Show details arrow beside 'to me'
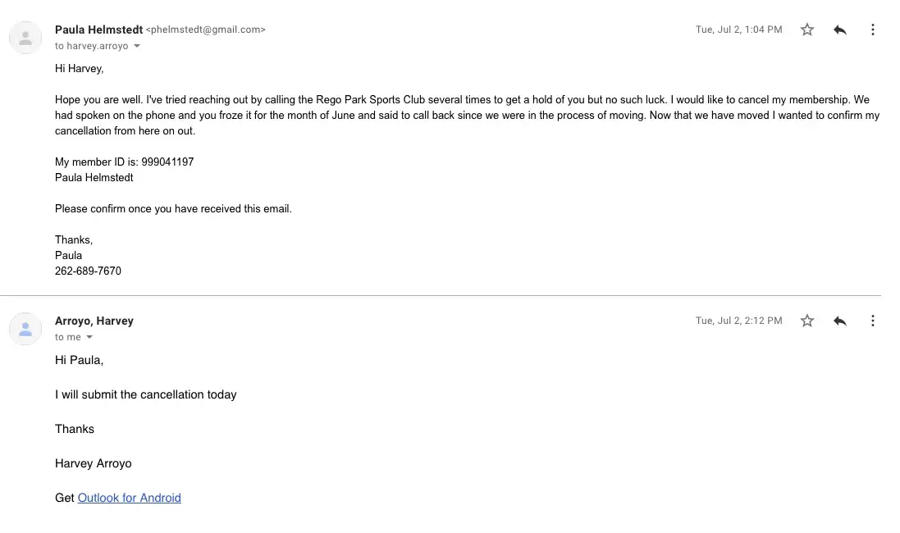The image size is (900, 533). point(89,337)
